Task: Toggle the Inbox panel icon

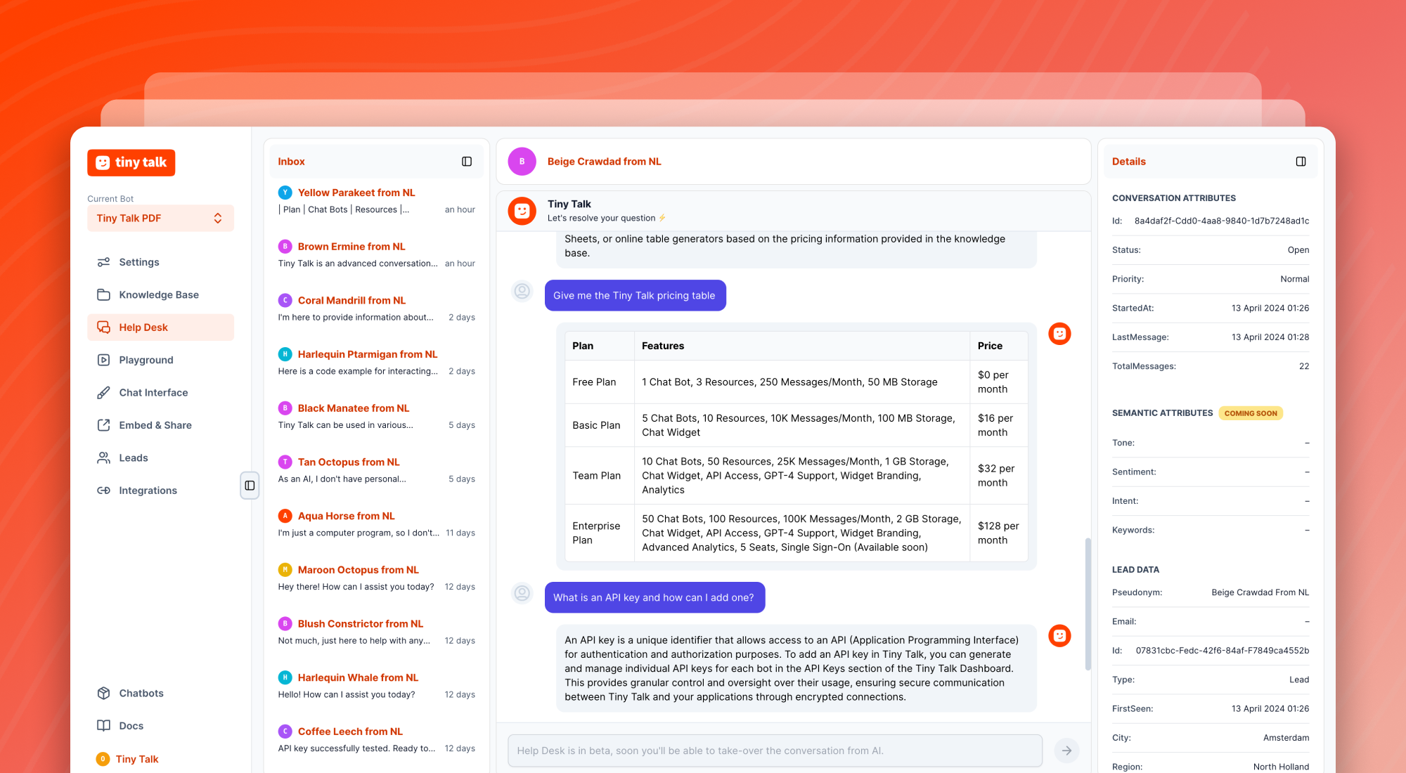Action: point(467,162)
